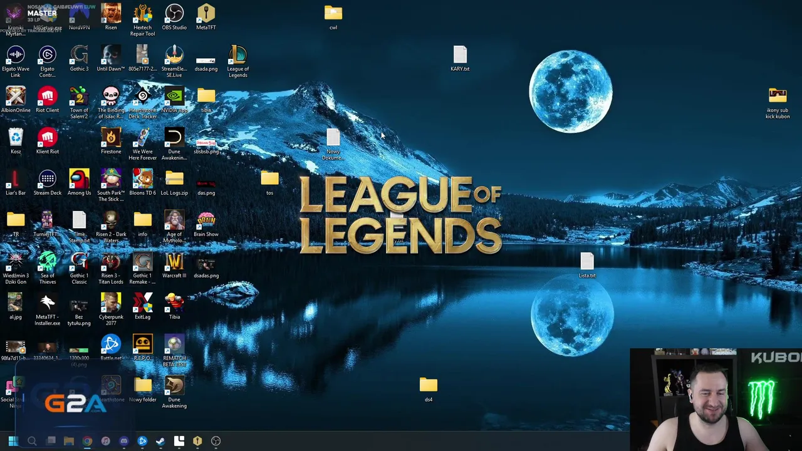Select the MetaTFT desktop shortcut
802x451 pixels.
(x=206, y=18)
